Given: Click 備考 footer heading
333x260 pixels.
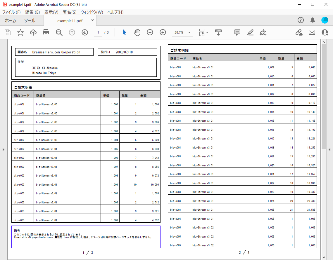Looking at the screenshot, I should (x=17, y=230).
